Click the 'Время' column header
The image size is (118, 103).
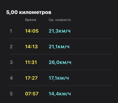point(31,20)
